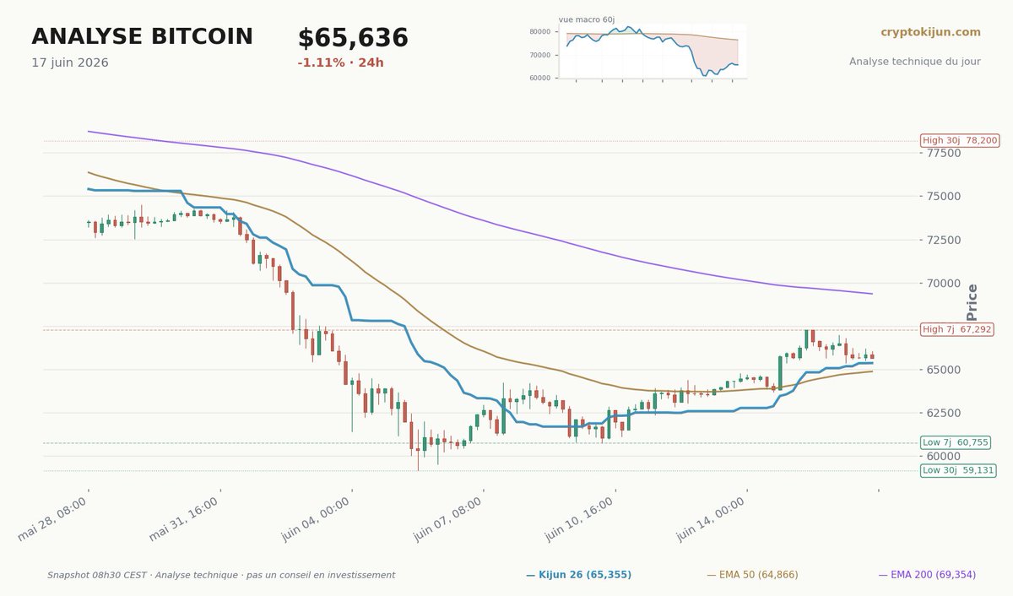Click the juin 07, 08:00 date label

point(448,518)
